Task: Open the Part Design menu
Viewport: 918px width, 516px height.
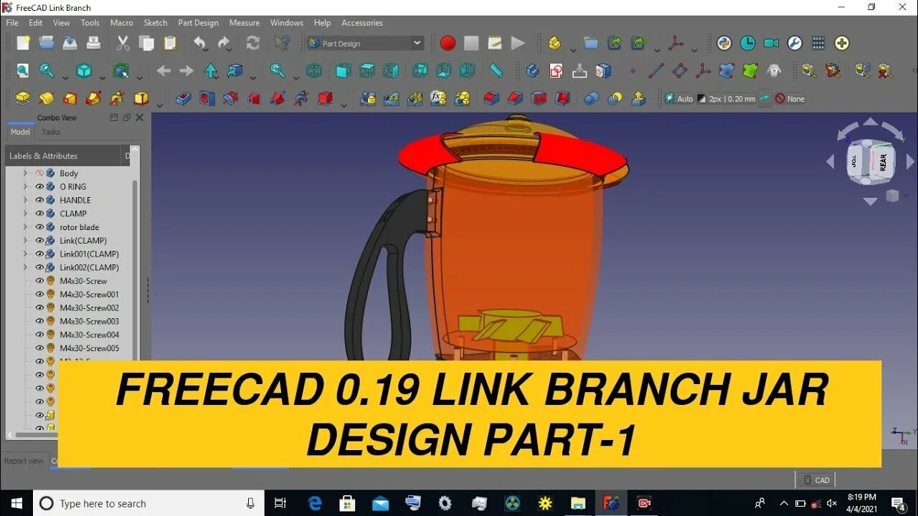Action: pyautogui.click(x=198, y=23)
